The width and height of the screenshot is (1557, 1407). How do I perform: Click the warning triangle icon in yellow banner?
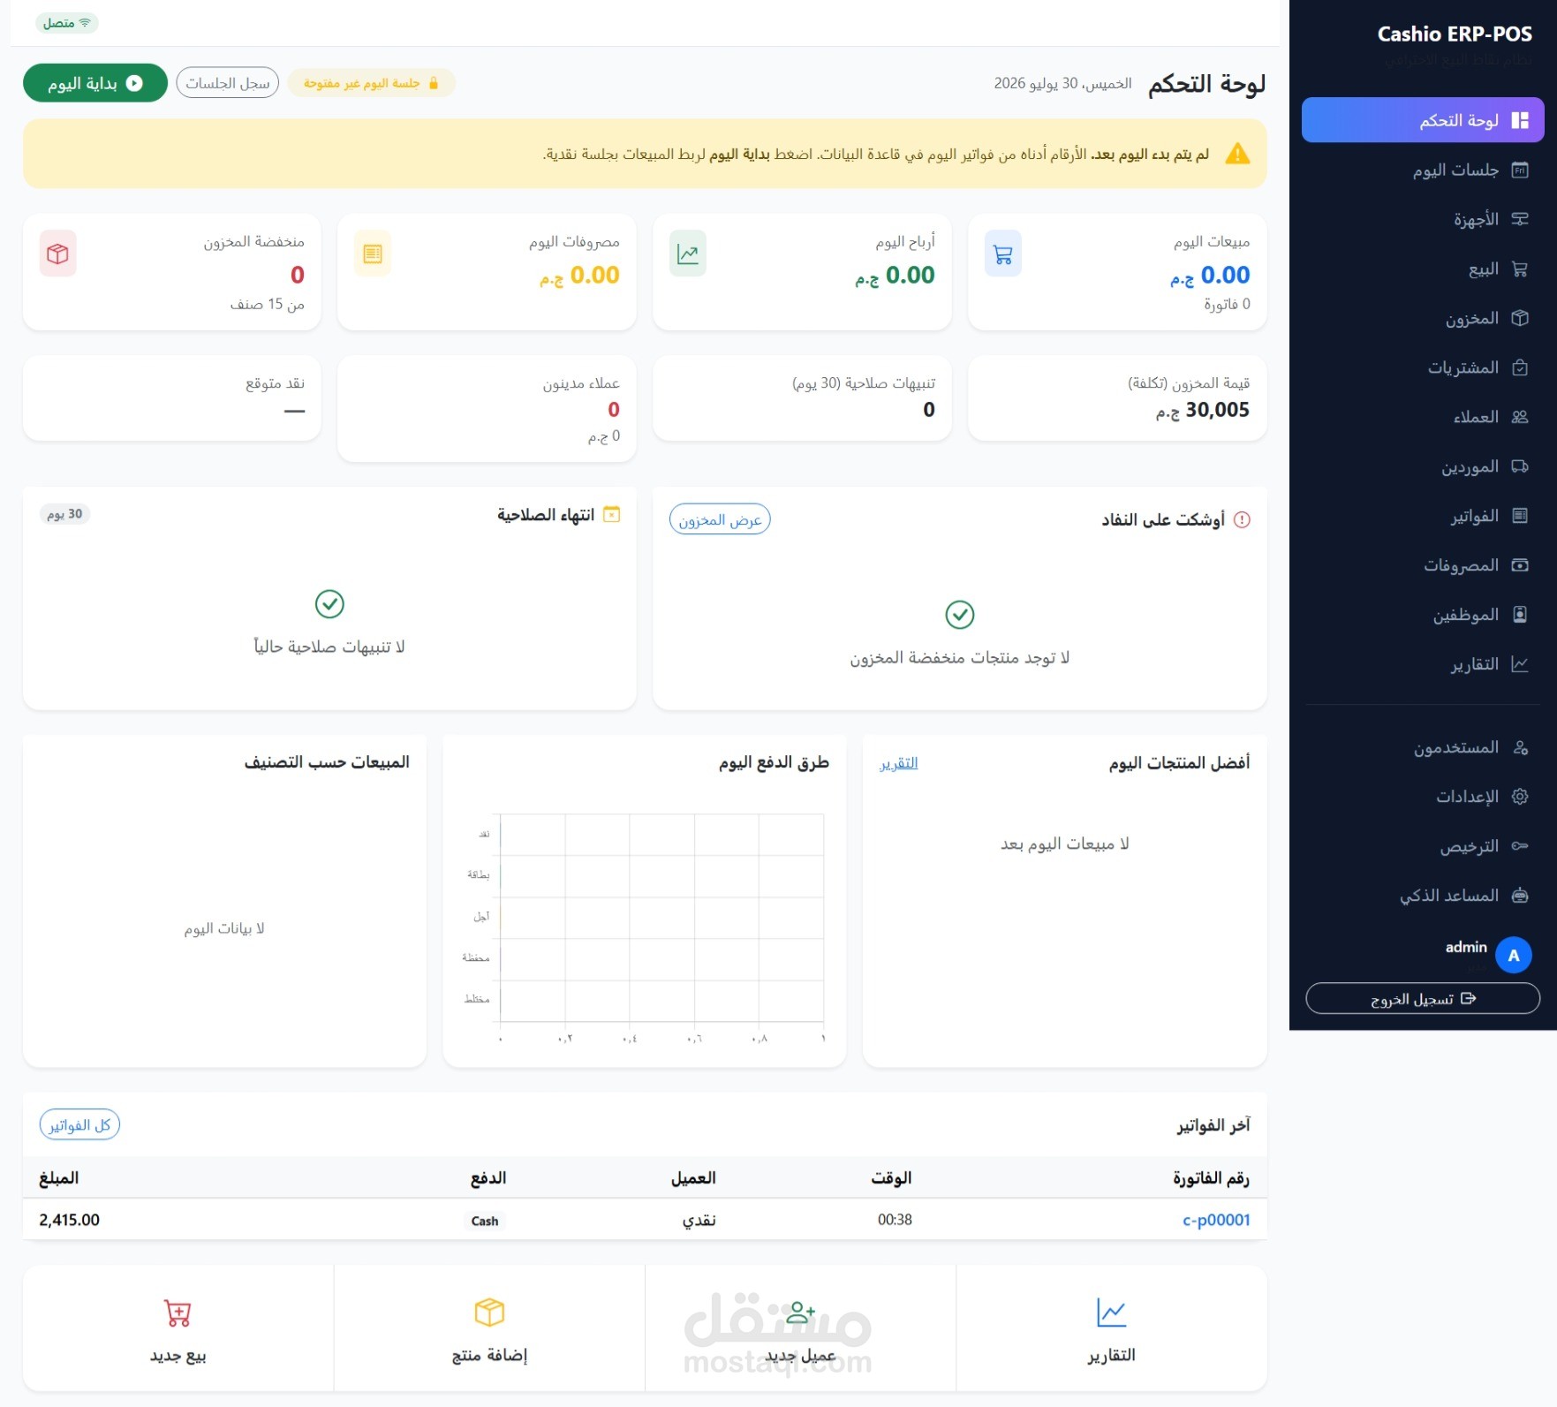(x=1238, y=154)
